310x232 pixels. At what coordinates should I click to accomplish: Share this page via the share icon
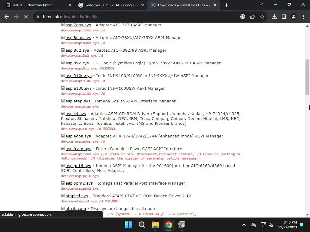click(252, 17)
